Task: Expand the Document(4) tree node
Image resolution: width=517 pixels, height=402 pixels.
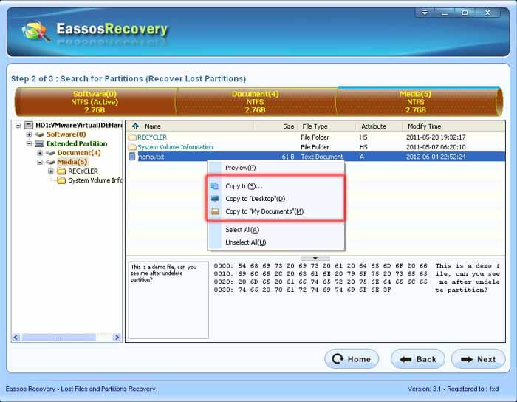Action: [40, 153]
